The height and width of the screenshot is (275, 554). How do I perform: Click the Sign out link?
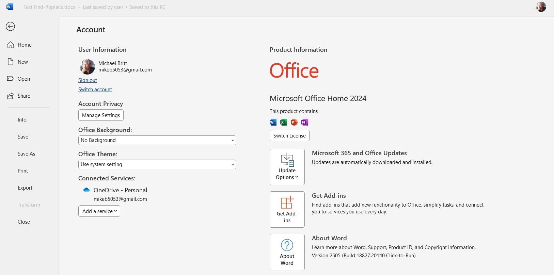point(88,80)
